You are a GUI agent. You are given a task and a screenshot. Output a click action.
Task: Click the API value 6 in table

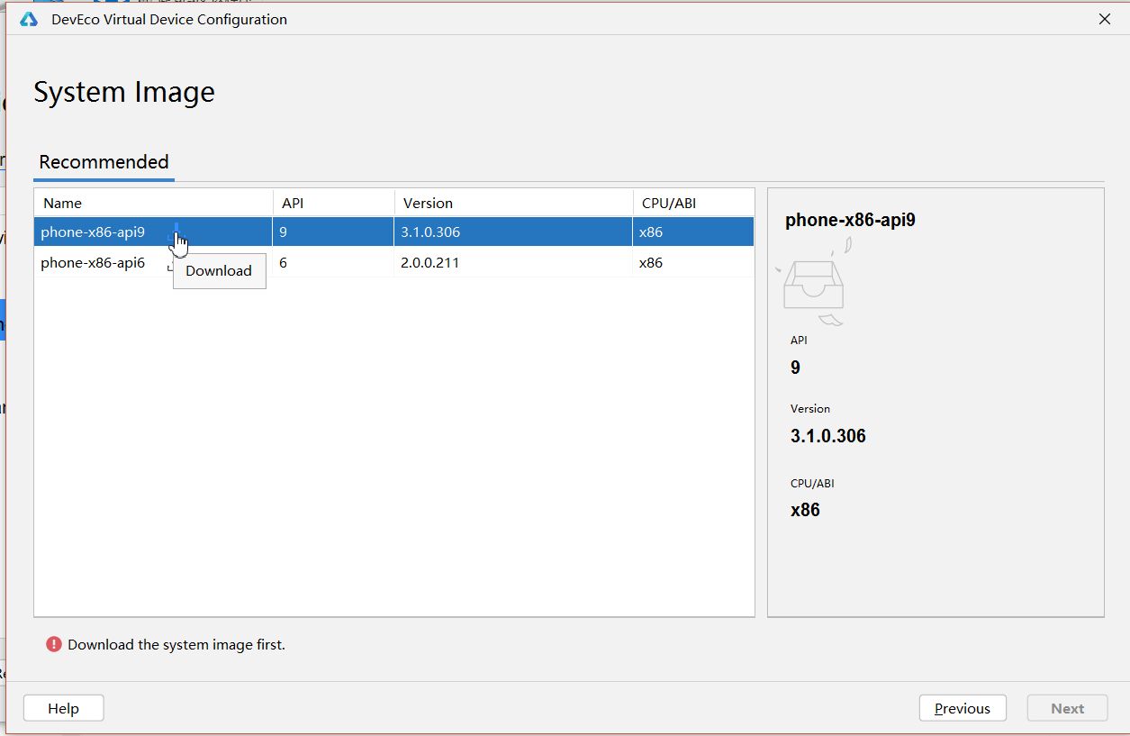[283, 263]
